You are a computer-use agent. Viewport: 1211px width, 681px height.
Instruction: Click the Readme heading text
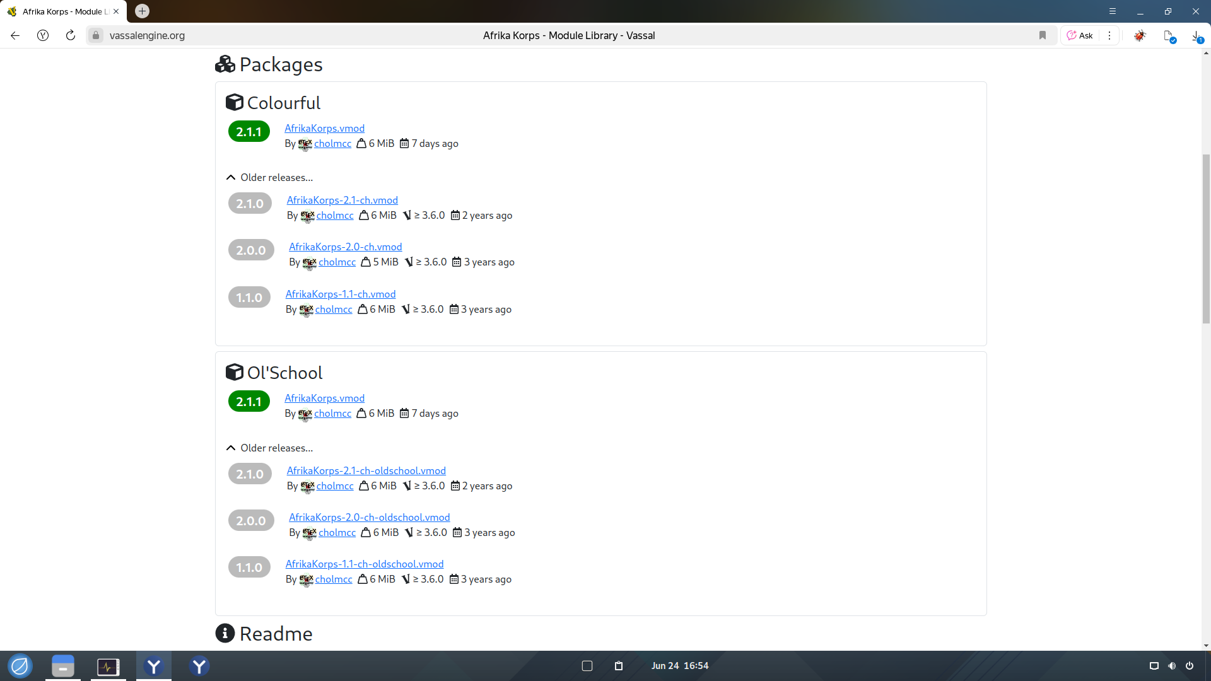[276, 634]
